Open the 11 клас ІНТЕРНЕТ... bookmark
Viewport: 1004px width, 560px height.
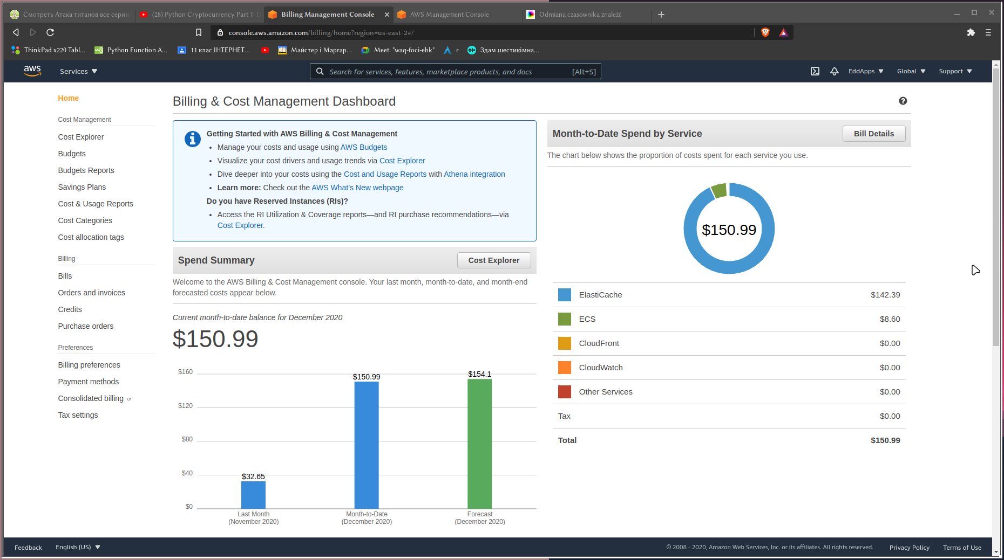point(214,50)
